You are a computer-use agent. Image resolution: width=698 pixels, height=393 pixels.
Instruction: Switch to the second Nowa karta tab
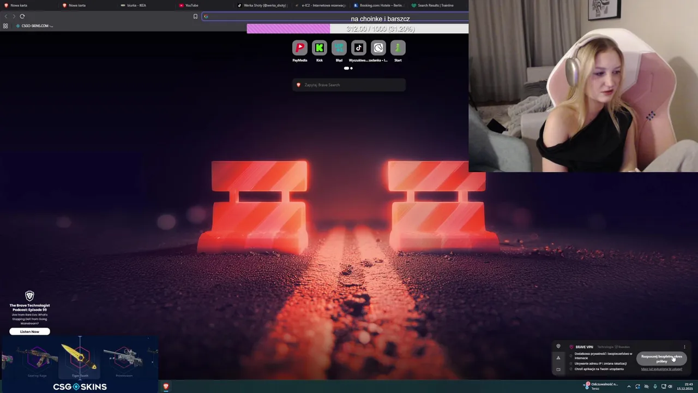(88, 5)
